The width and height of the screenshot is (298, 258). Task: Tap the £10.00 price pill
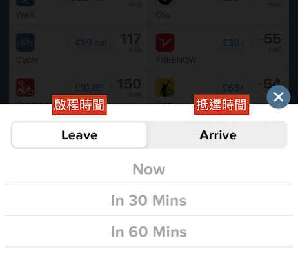tap(89, 88)
